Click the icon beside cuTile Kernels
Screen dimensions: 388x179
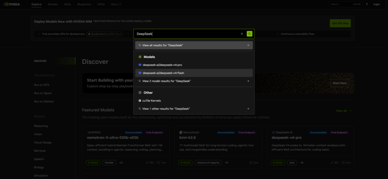click(140, 101)
